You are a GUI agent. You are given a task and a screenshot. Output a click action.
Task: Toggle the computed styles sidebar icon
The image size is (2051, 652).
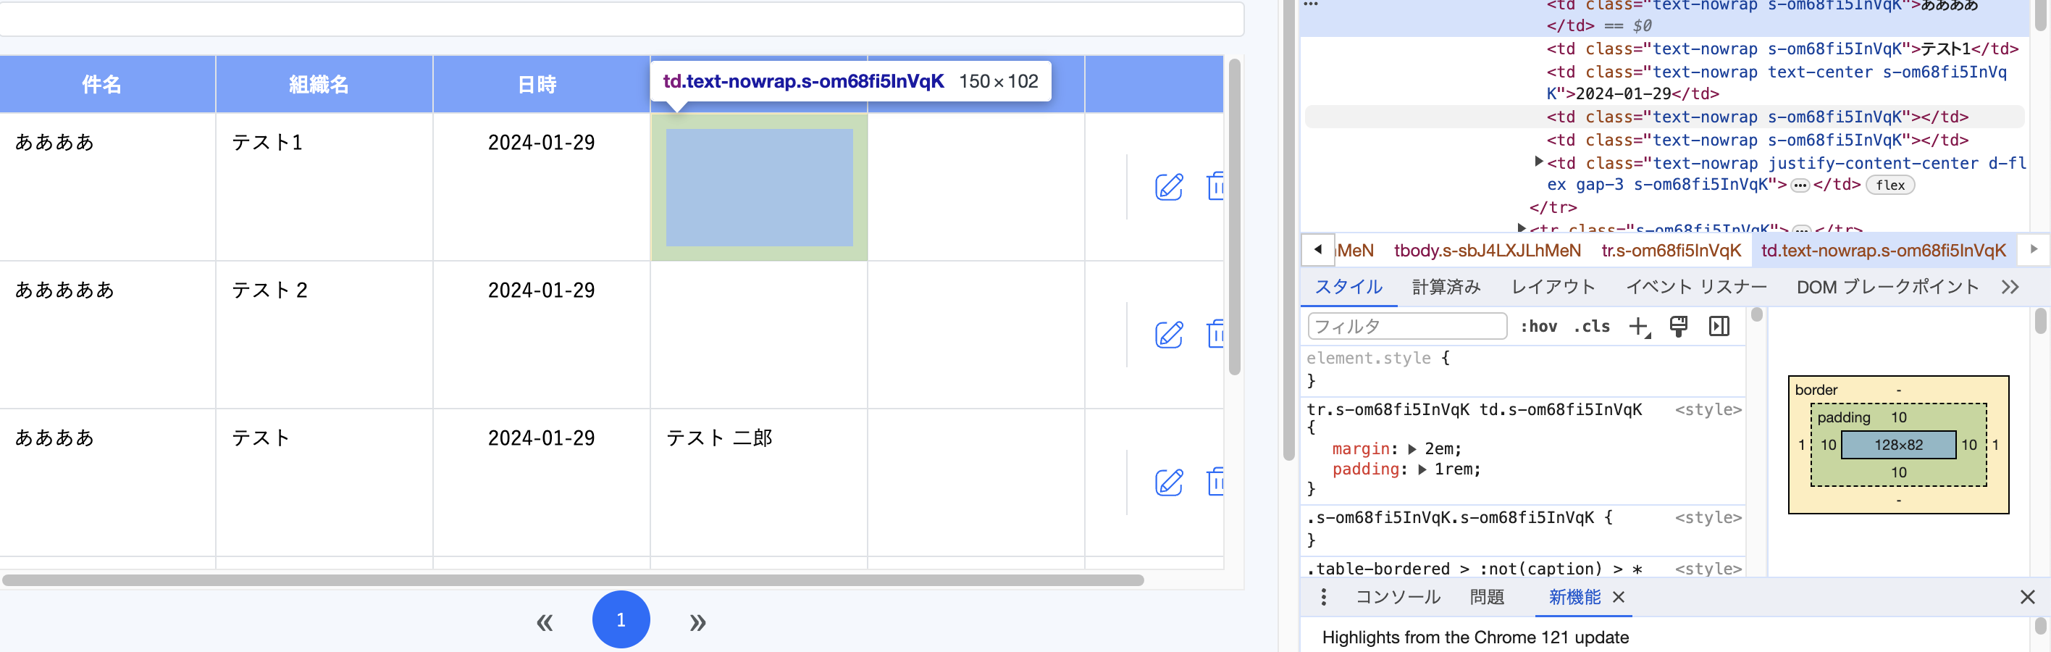point(1719,325)
